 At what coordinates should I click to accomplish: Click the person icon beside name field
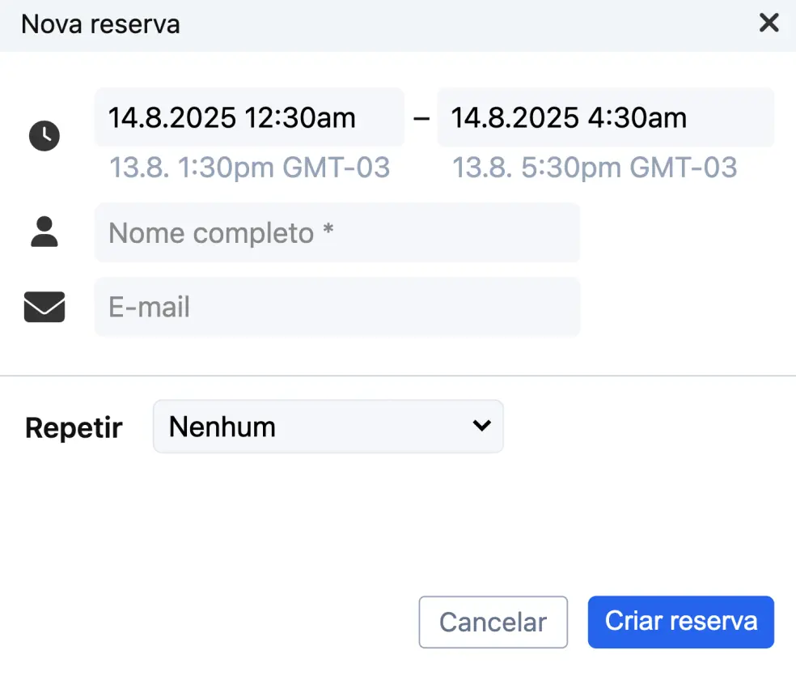(44, 232)
